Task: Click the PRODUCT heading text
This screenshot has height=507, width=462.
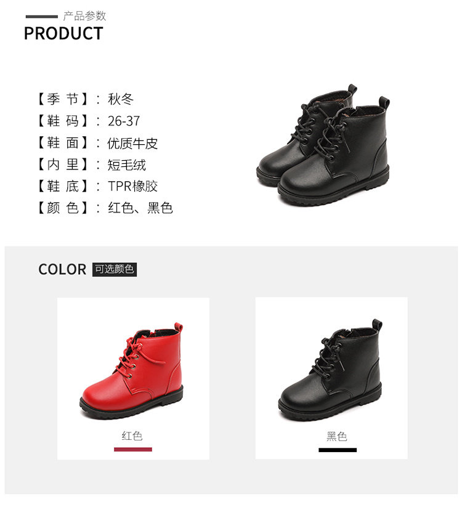Action: coord(63,34)
